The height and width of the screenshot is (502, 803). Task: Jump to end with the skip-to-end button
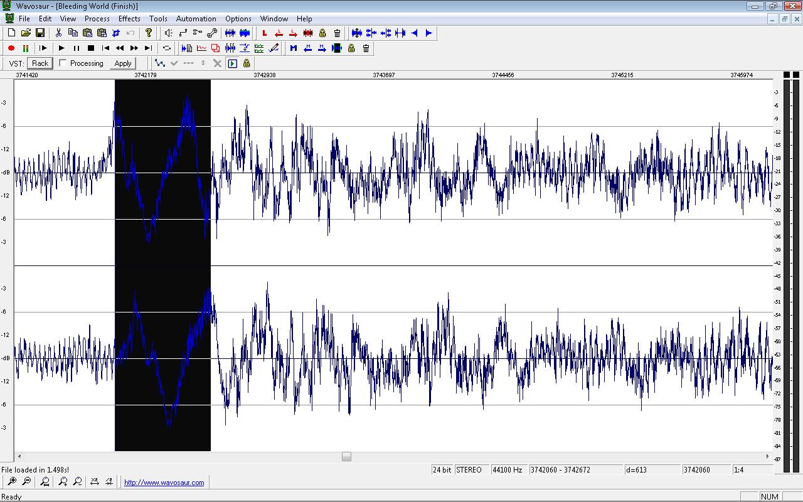point(149,48)
